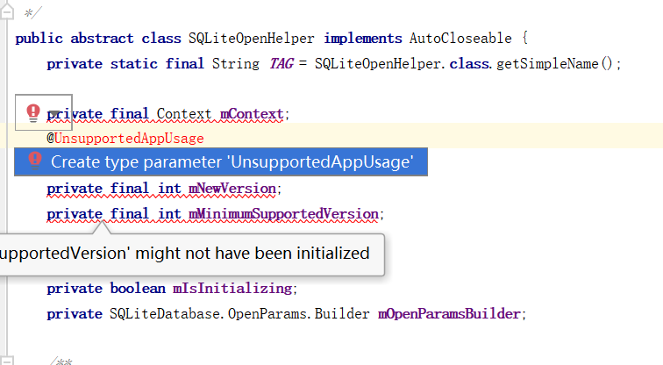
Task: Click the TAG constant identifier
Action: point(282,64)
